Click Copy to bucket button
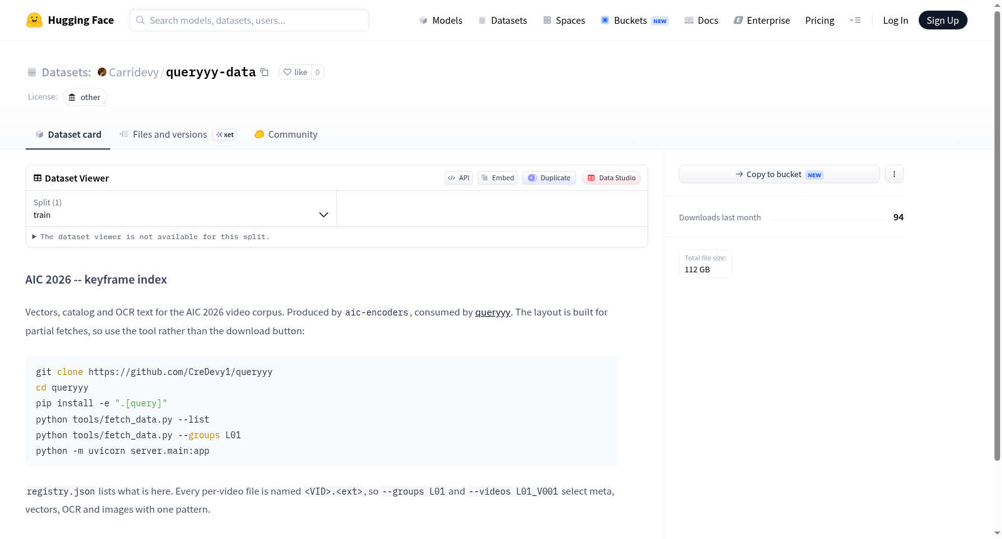This screenshot has width=1002, height=539. click(779, 174)
